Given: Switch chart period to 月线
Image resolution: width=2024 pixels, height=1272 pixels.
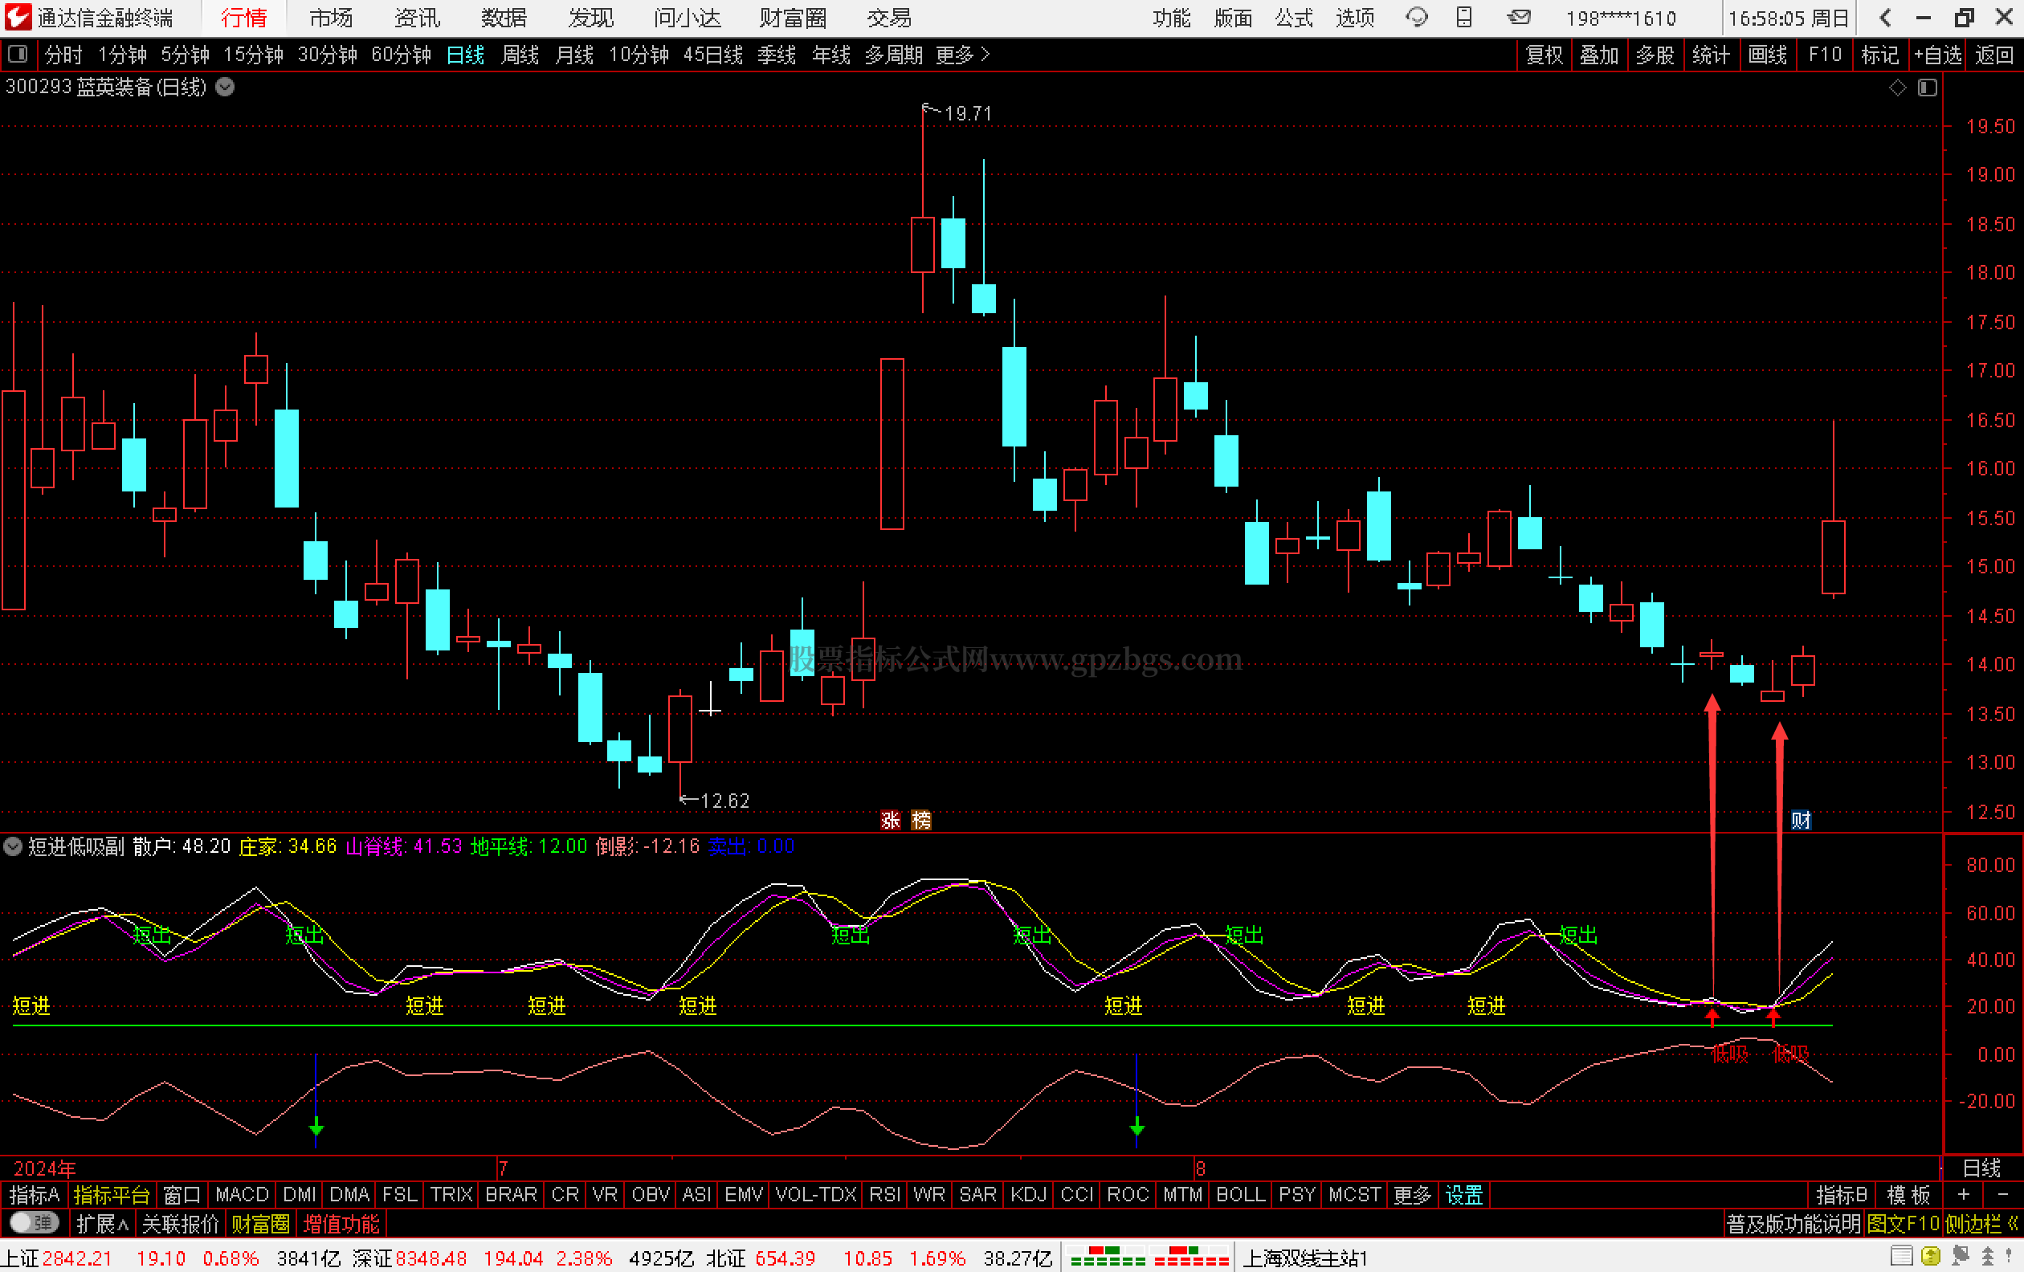Looking at the screenshot, I should coord(574,55).
